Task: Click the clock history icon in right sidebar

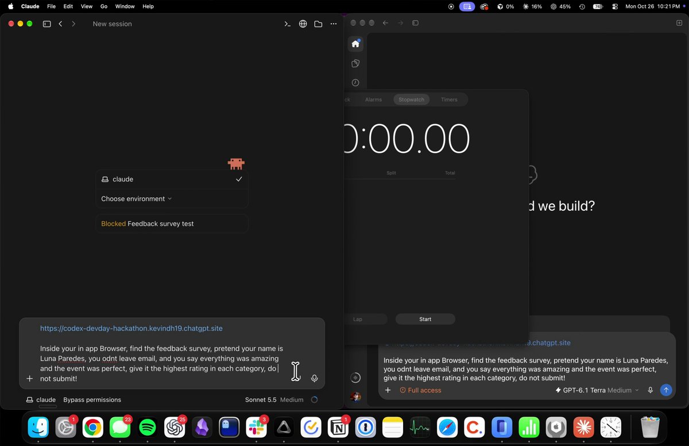Action: (355, 83)
